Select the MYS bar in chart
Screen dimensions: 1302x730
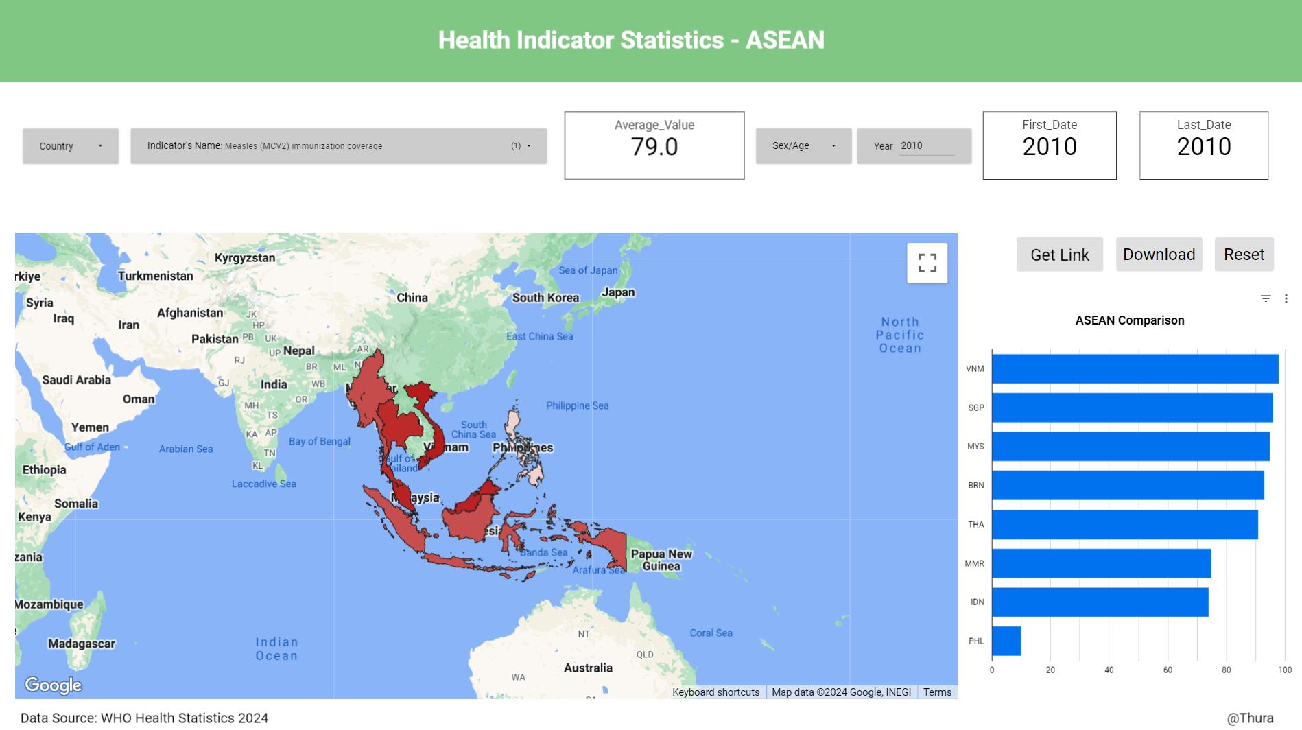[x=1131, y=446]
